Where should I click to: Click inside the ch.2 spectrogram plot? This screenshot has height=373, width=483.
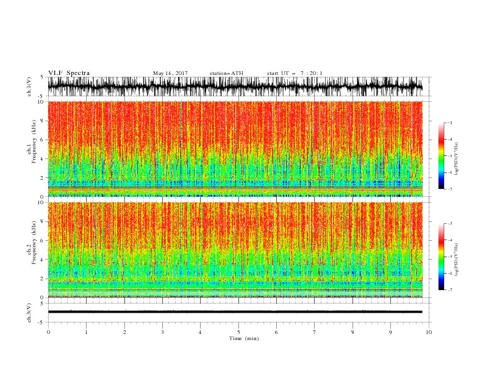235,250
